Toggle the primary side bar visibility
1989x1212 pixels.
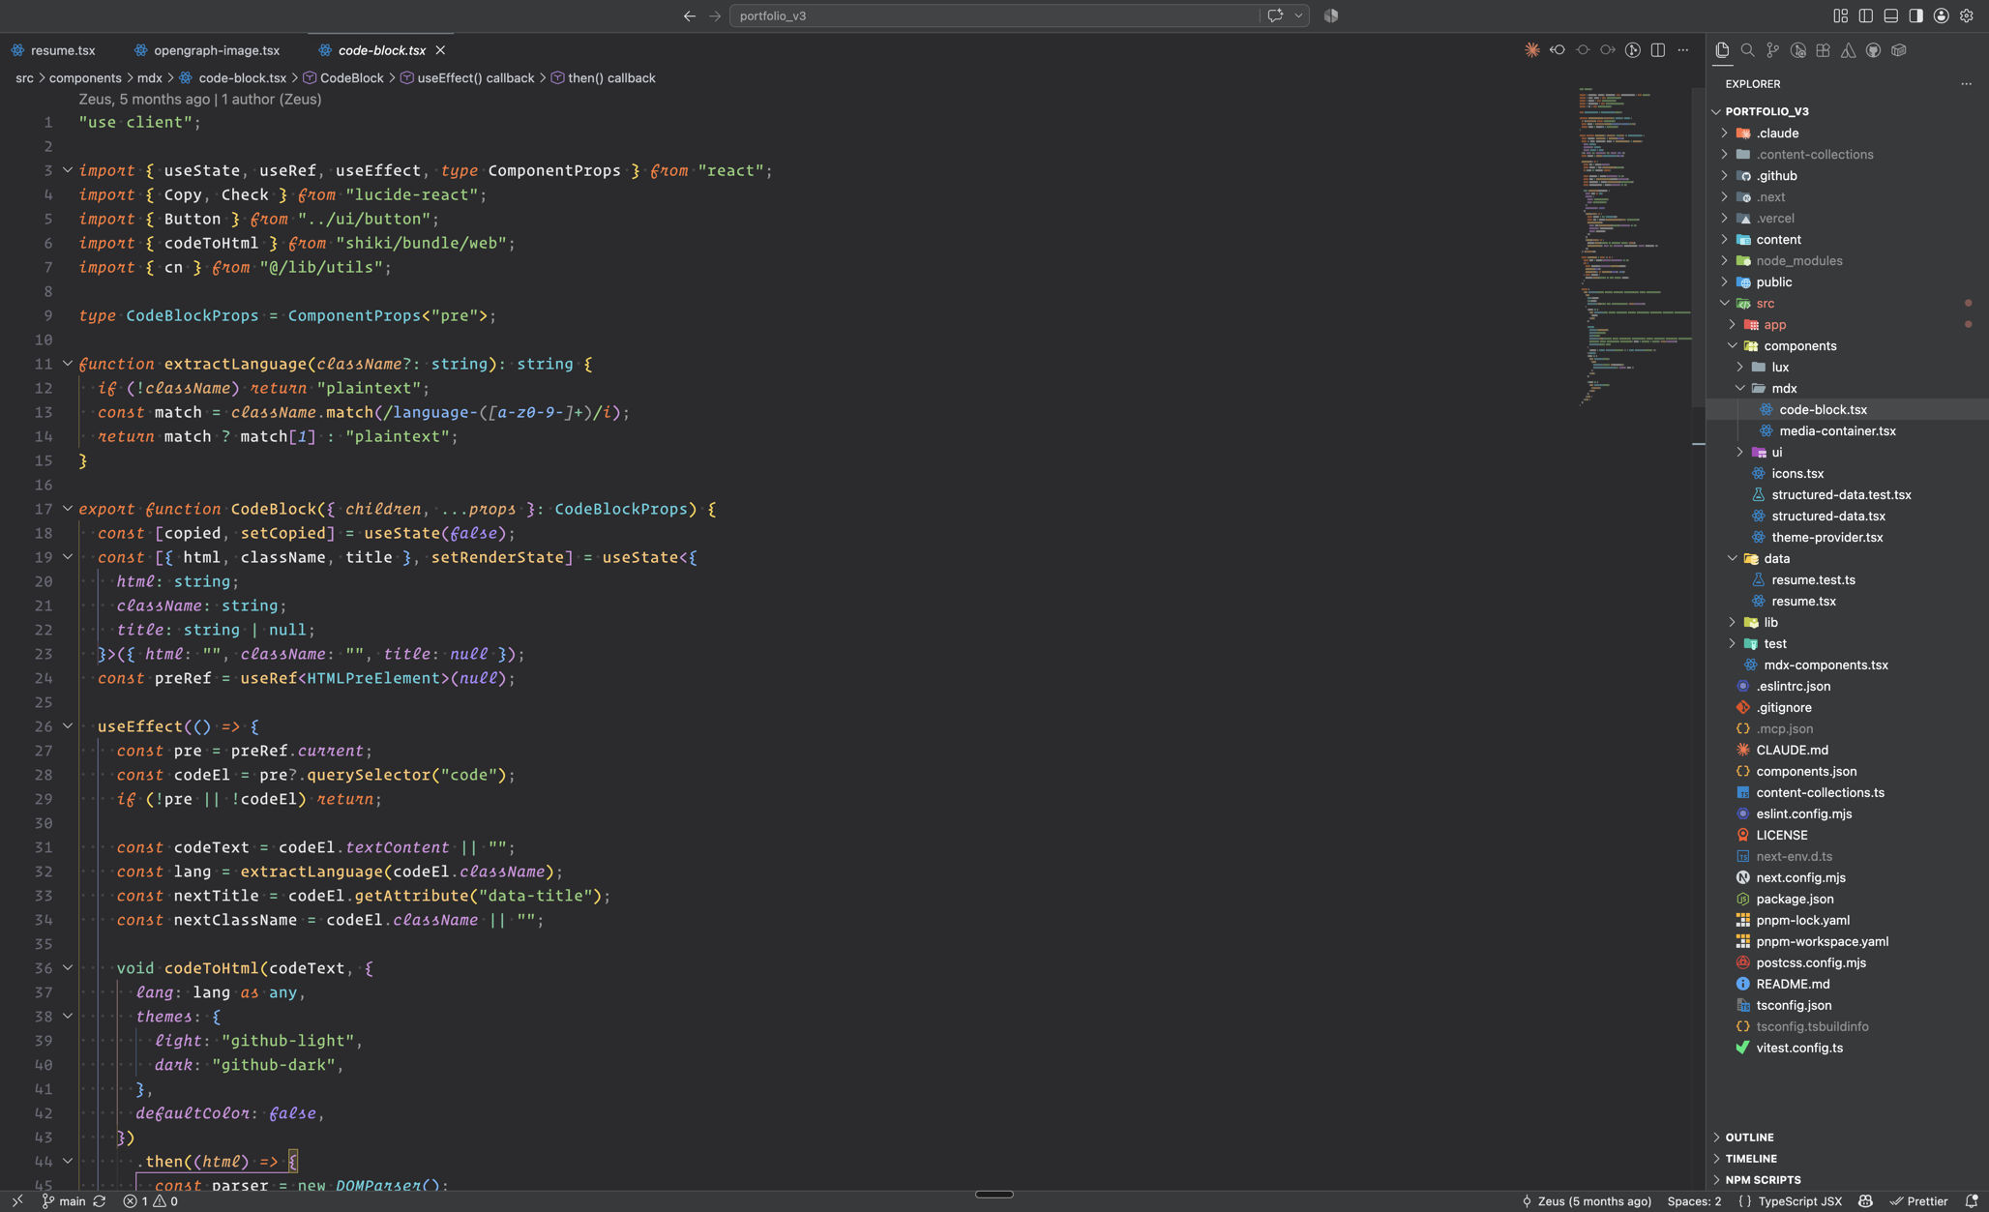[1865, 15]
